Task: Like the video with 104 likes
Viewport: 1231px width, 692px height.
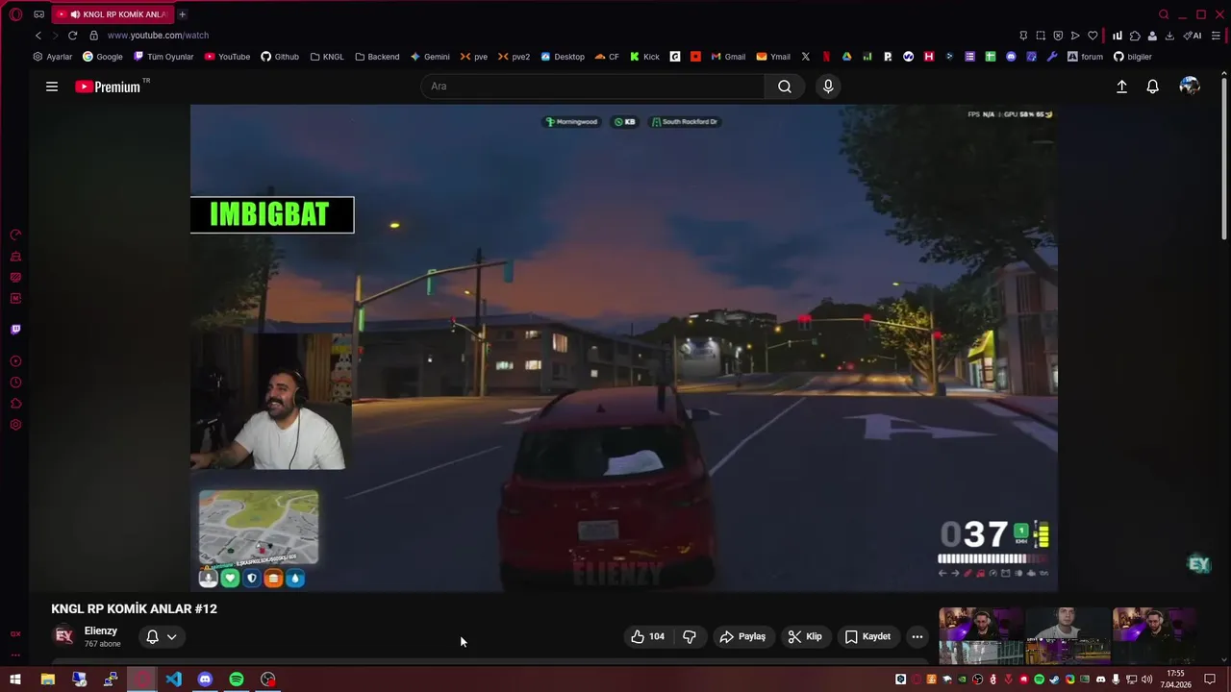Action: [x=648, y=636]
